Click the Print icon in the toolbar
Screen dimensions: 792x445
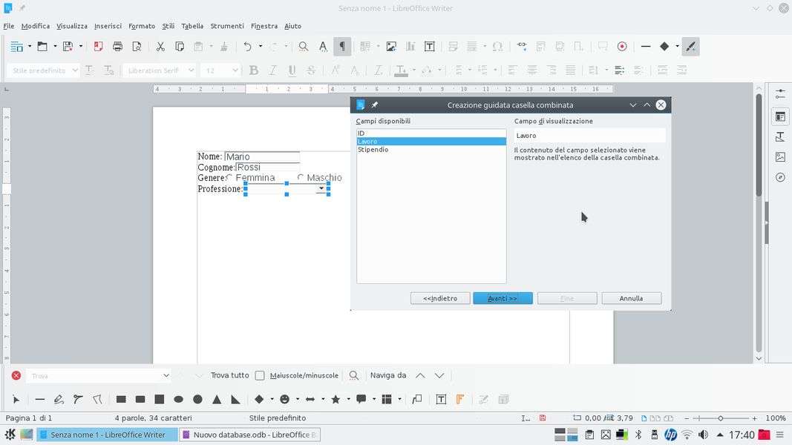[x=117, y=46]
